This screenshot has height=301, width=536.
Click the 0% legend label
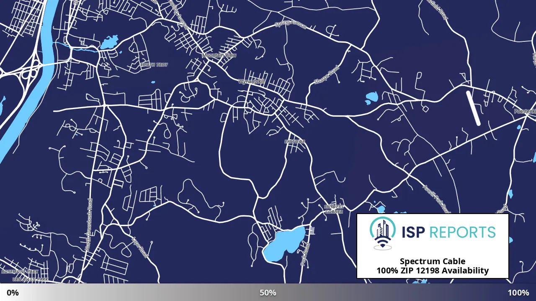13,293
